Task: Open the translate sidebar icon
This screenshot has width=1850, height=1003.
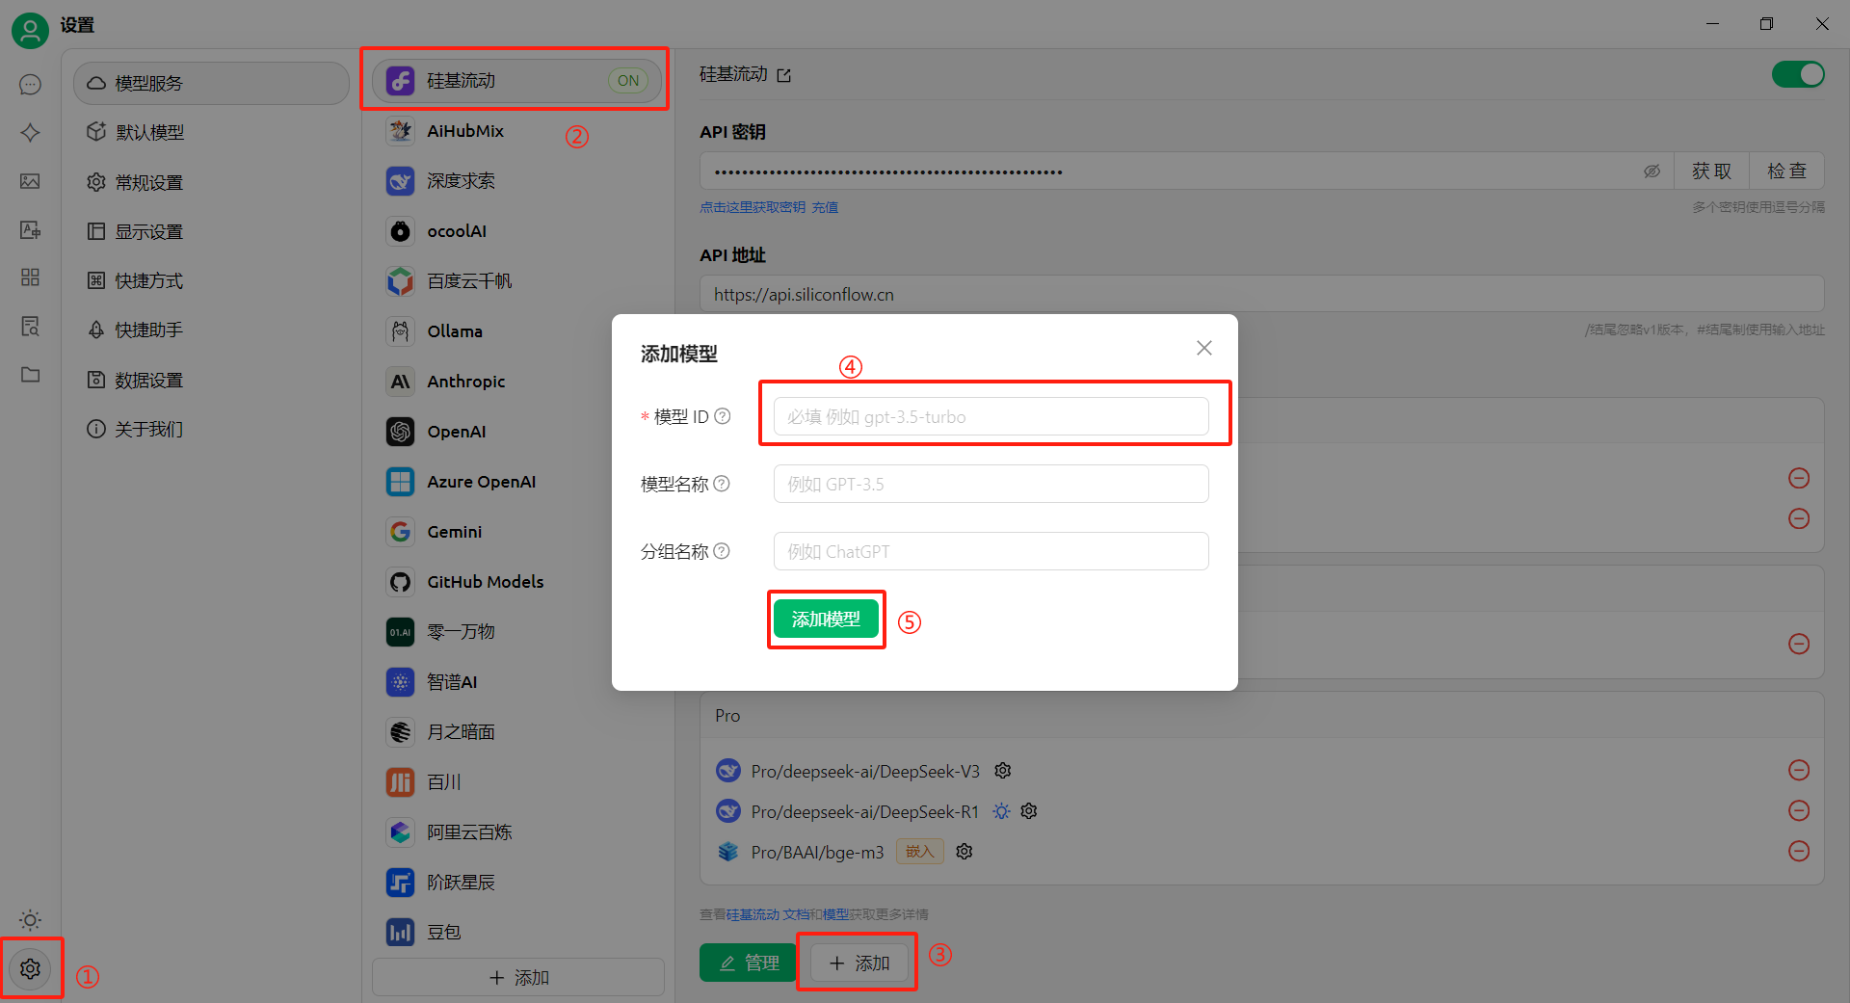Action: (x=30, y=229)
